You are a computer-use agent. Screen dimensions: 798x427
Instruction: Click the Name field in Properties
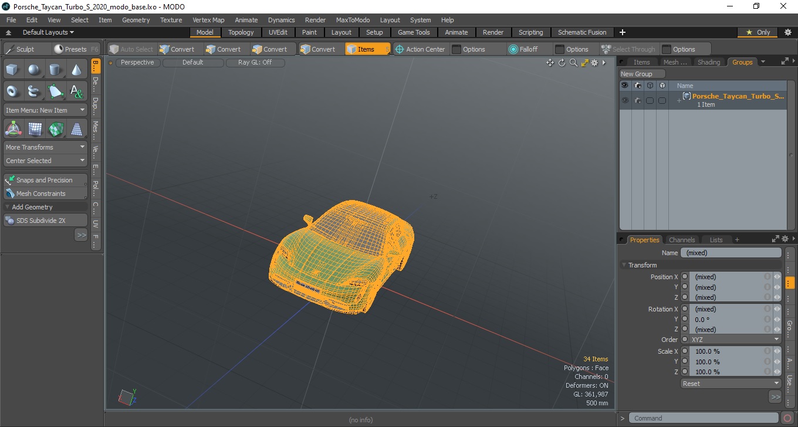[731, 253]
